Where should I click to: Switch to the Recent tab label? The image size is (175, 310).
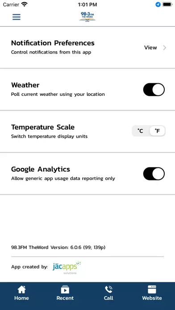[x=65, y=298]
